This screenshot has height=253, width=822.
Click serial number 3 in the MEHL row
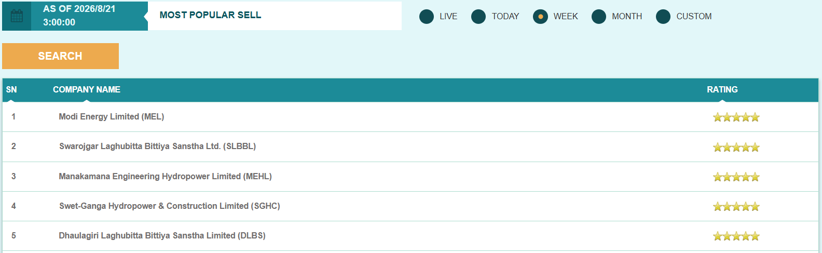coord(13,176)
